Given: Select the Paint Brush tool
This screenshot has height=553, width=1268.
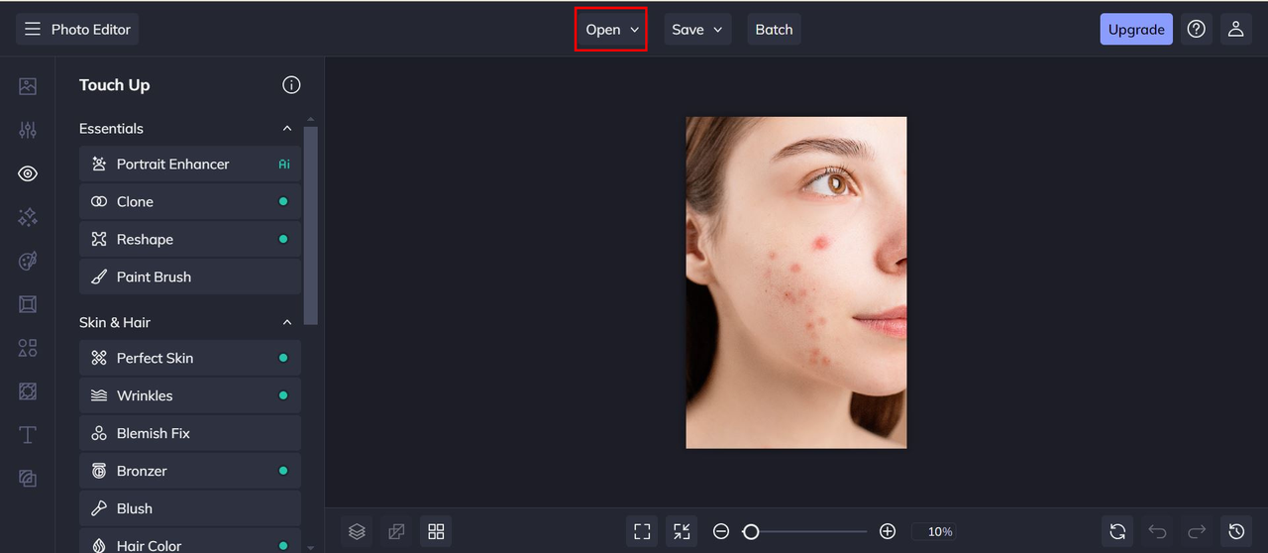Looking at the screenshot, I should [x=190, y=277].
